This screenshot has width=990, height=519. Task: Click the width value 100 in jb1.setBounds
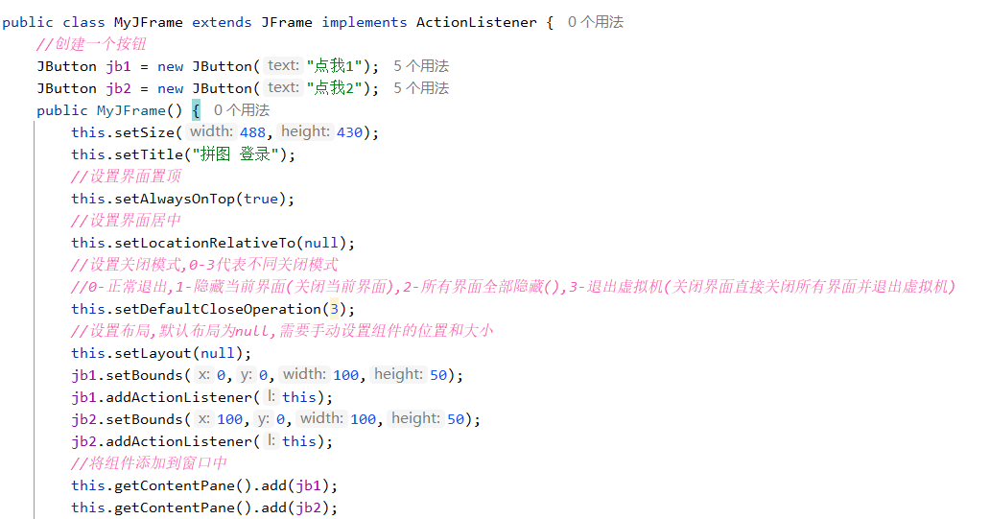click(346, 376)
